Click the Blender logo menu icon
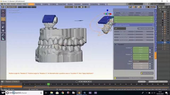The height and width of the screenshot is (95, 170). (x=2, y=4)
